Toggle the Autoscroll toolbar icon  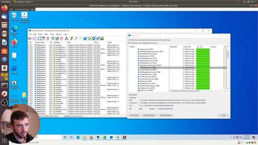tap(44, 39)
